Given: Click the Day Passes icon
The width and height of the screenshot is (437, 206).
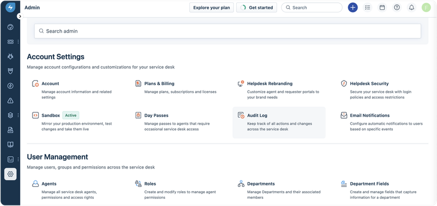Looking at the screenshot, I should (x=138, y=115).
